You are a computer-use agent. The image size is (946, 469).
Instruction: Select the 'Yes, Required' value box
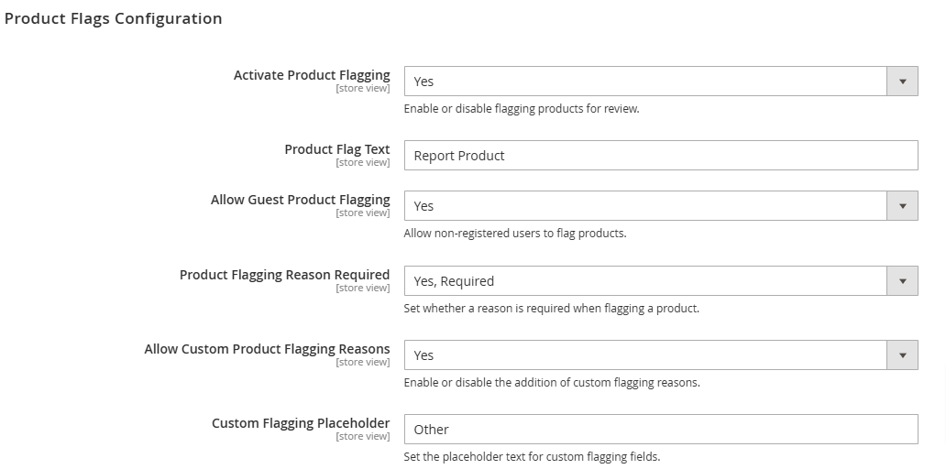coord(645,281)
